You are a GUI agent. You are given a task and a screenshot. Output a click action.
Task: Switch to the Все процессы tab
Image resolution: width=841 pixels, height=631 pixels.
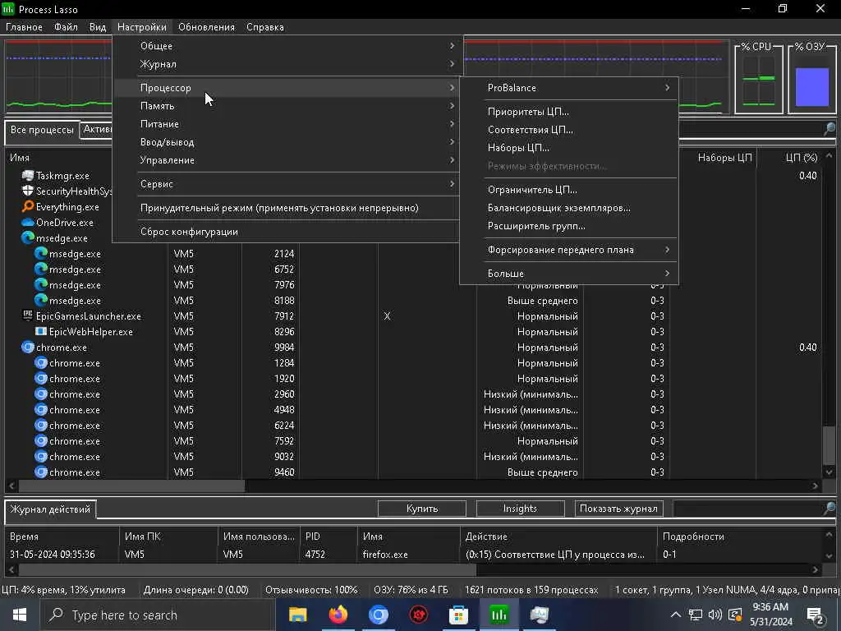point(42,130)
